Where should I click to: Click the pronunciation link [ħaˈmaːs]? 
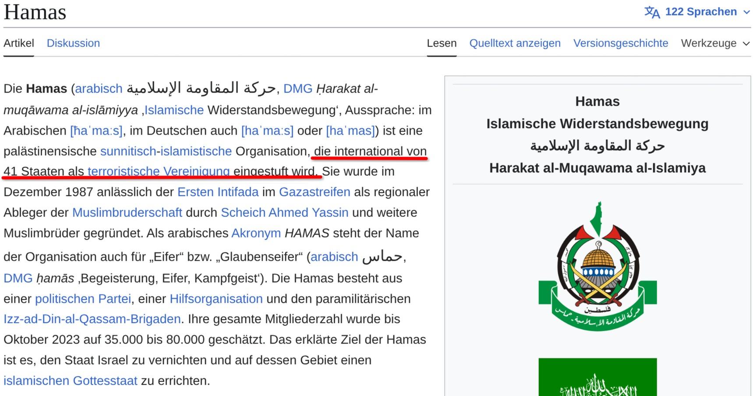click(96, 131)
